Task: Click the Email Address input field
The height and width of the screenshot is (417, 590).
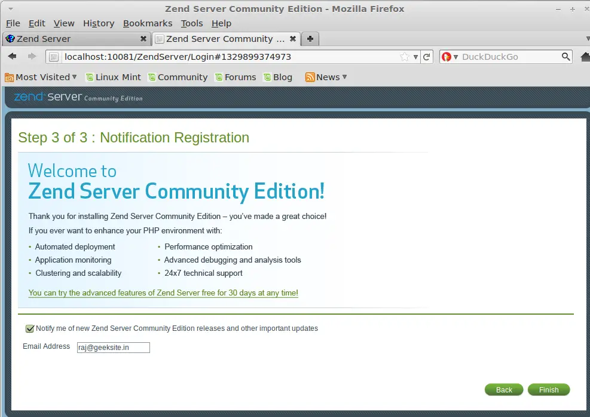Action: (x=113, y=348)
